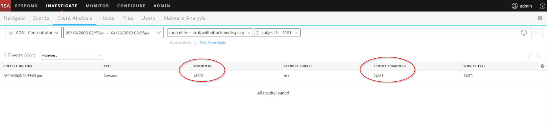
Task: Select the event row collection time 05/16/2008
Action: (23, 76)
